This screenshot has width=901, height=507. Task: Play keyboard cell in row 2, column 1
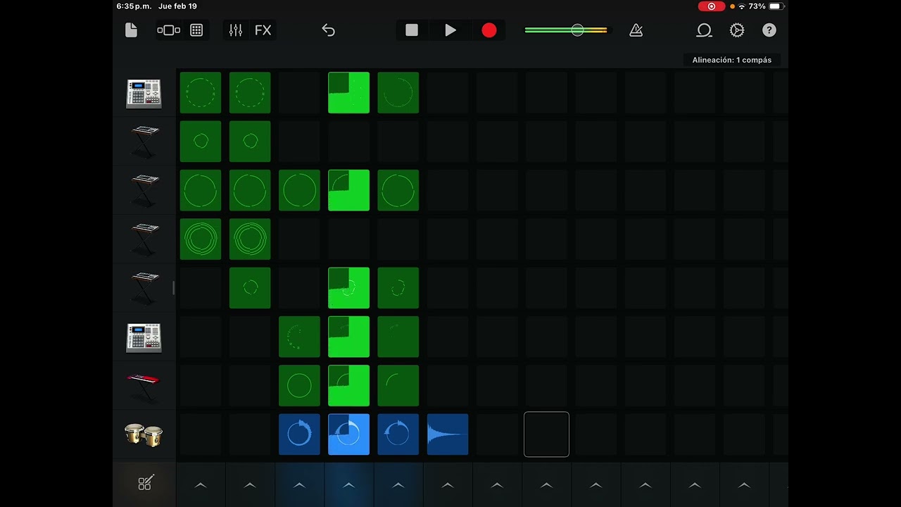(x=201, y=142)
